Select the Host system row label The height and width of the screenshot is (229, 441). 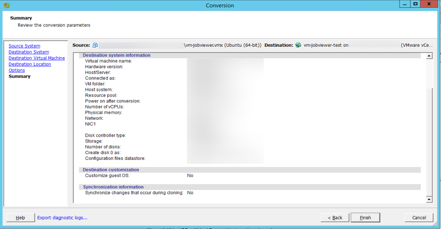click(99, 90)
